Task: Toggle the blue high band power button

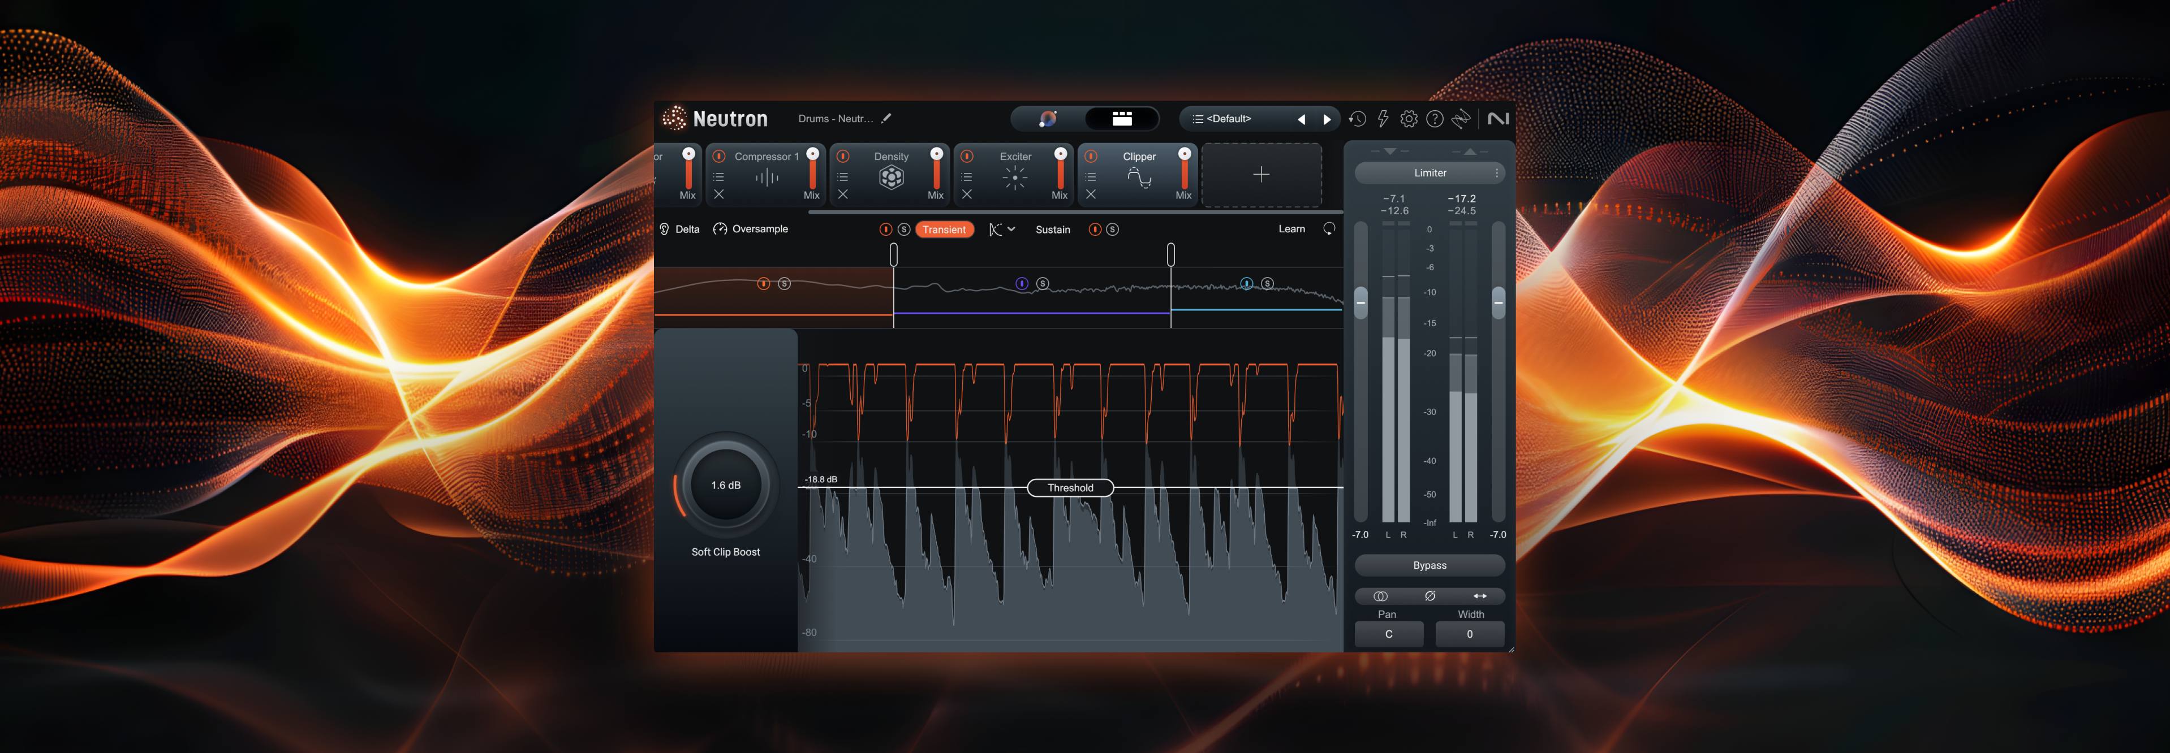Action: pos(1247,284)
